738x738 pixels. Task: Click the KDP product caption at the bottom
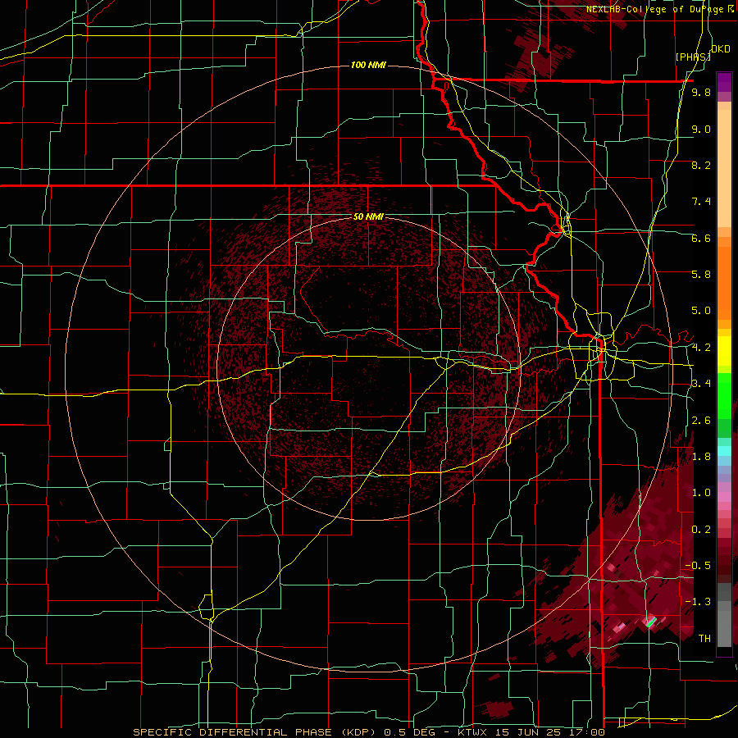pyautogui.click(x=368, y=732)
